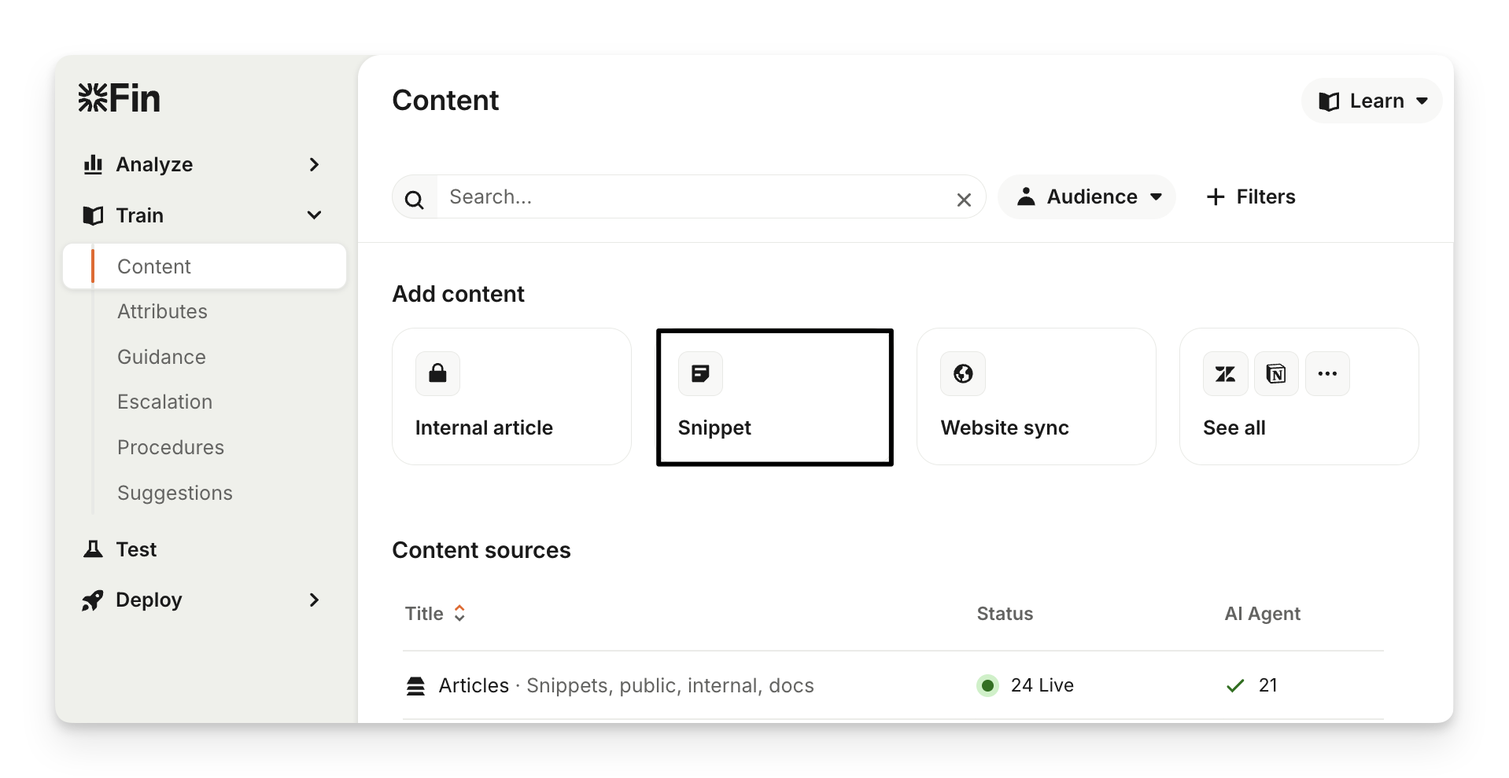Collapse the Train section
The height and width of the screenshot is (778, 1509).
point(314,215)
